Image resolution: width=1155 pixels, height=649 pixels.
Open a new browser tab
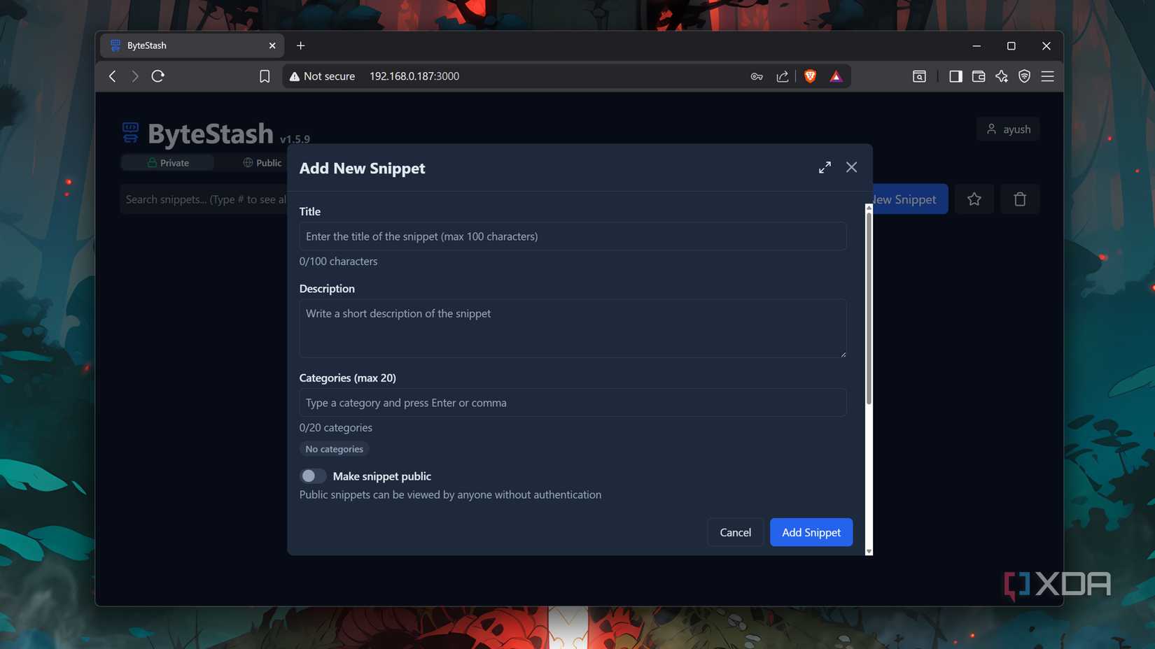coord(301,45)
